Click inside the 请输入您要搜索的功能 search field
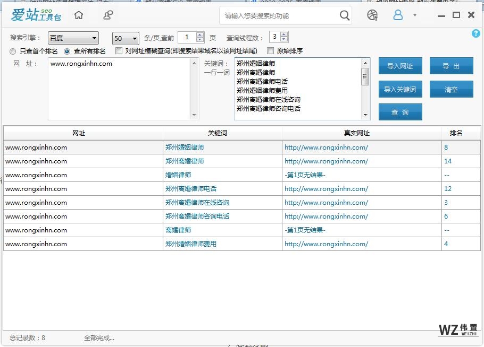Screen dimensions: 484x347 [x=277, y=15]
